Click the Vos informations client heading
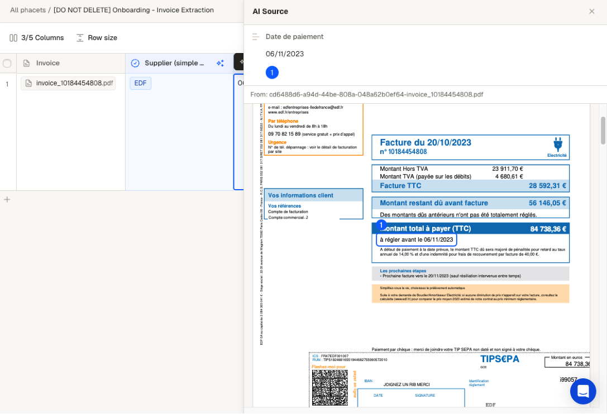607x414 pixels. (300, 195)
